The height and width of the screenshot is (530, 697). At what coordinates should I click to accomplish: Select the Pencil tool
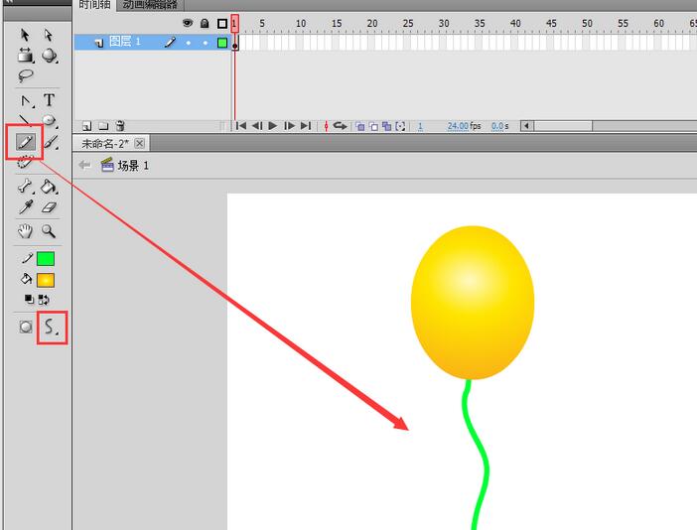point(25,142)
